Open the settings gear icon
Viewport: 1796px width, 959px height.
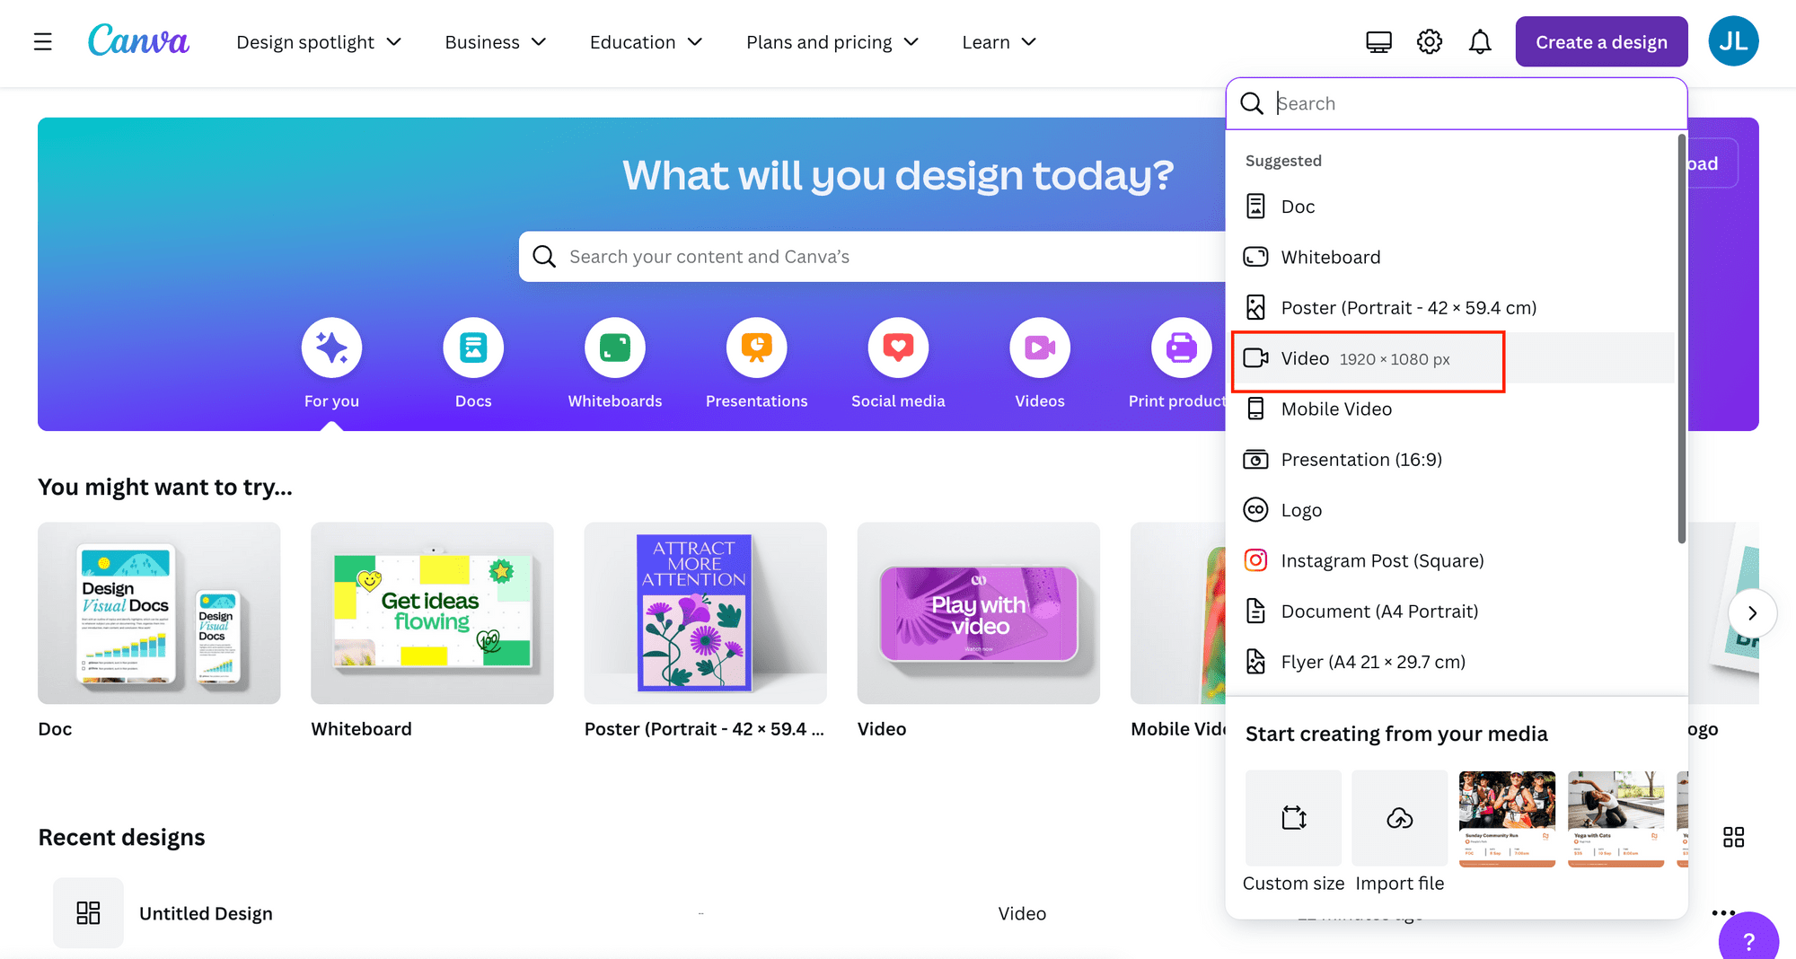click(1429, 42)
